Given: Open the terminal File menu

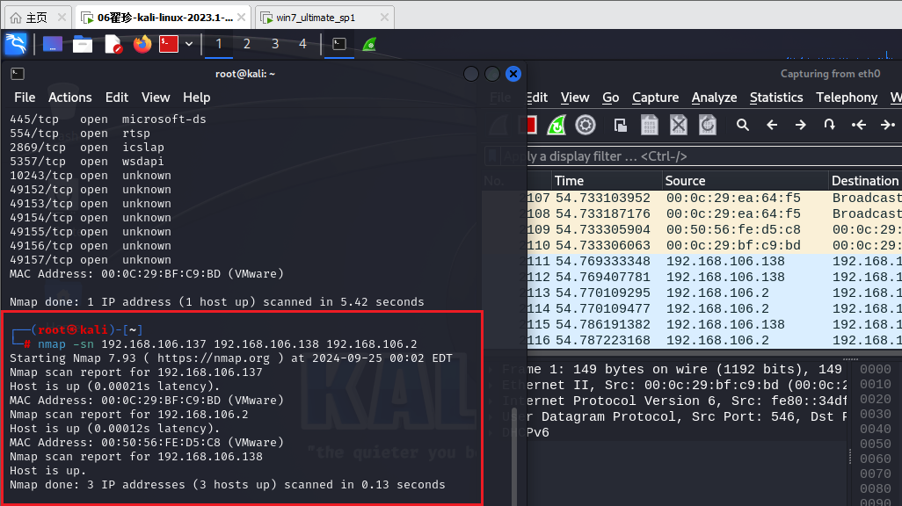Looking at the screenshot, I should point(25,98).
